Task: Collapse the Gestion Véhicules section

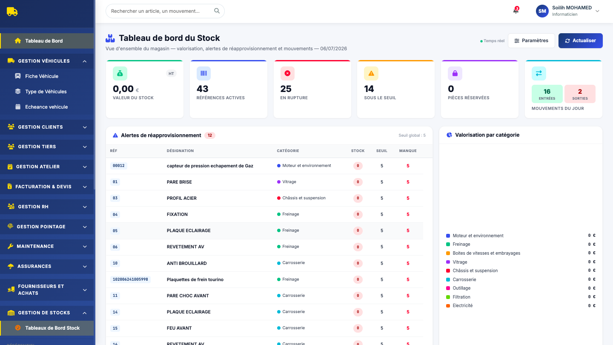Action: [x=47, y=61]
